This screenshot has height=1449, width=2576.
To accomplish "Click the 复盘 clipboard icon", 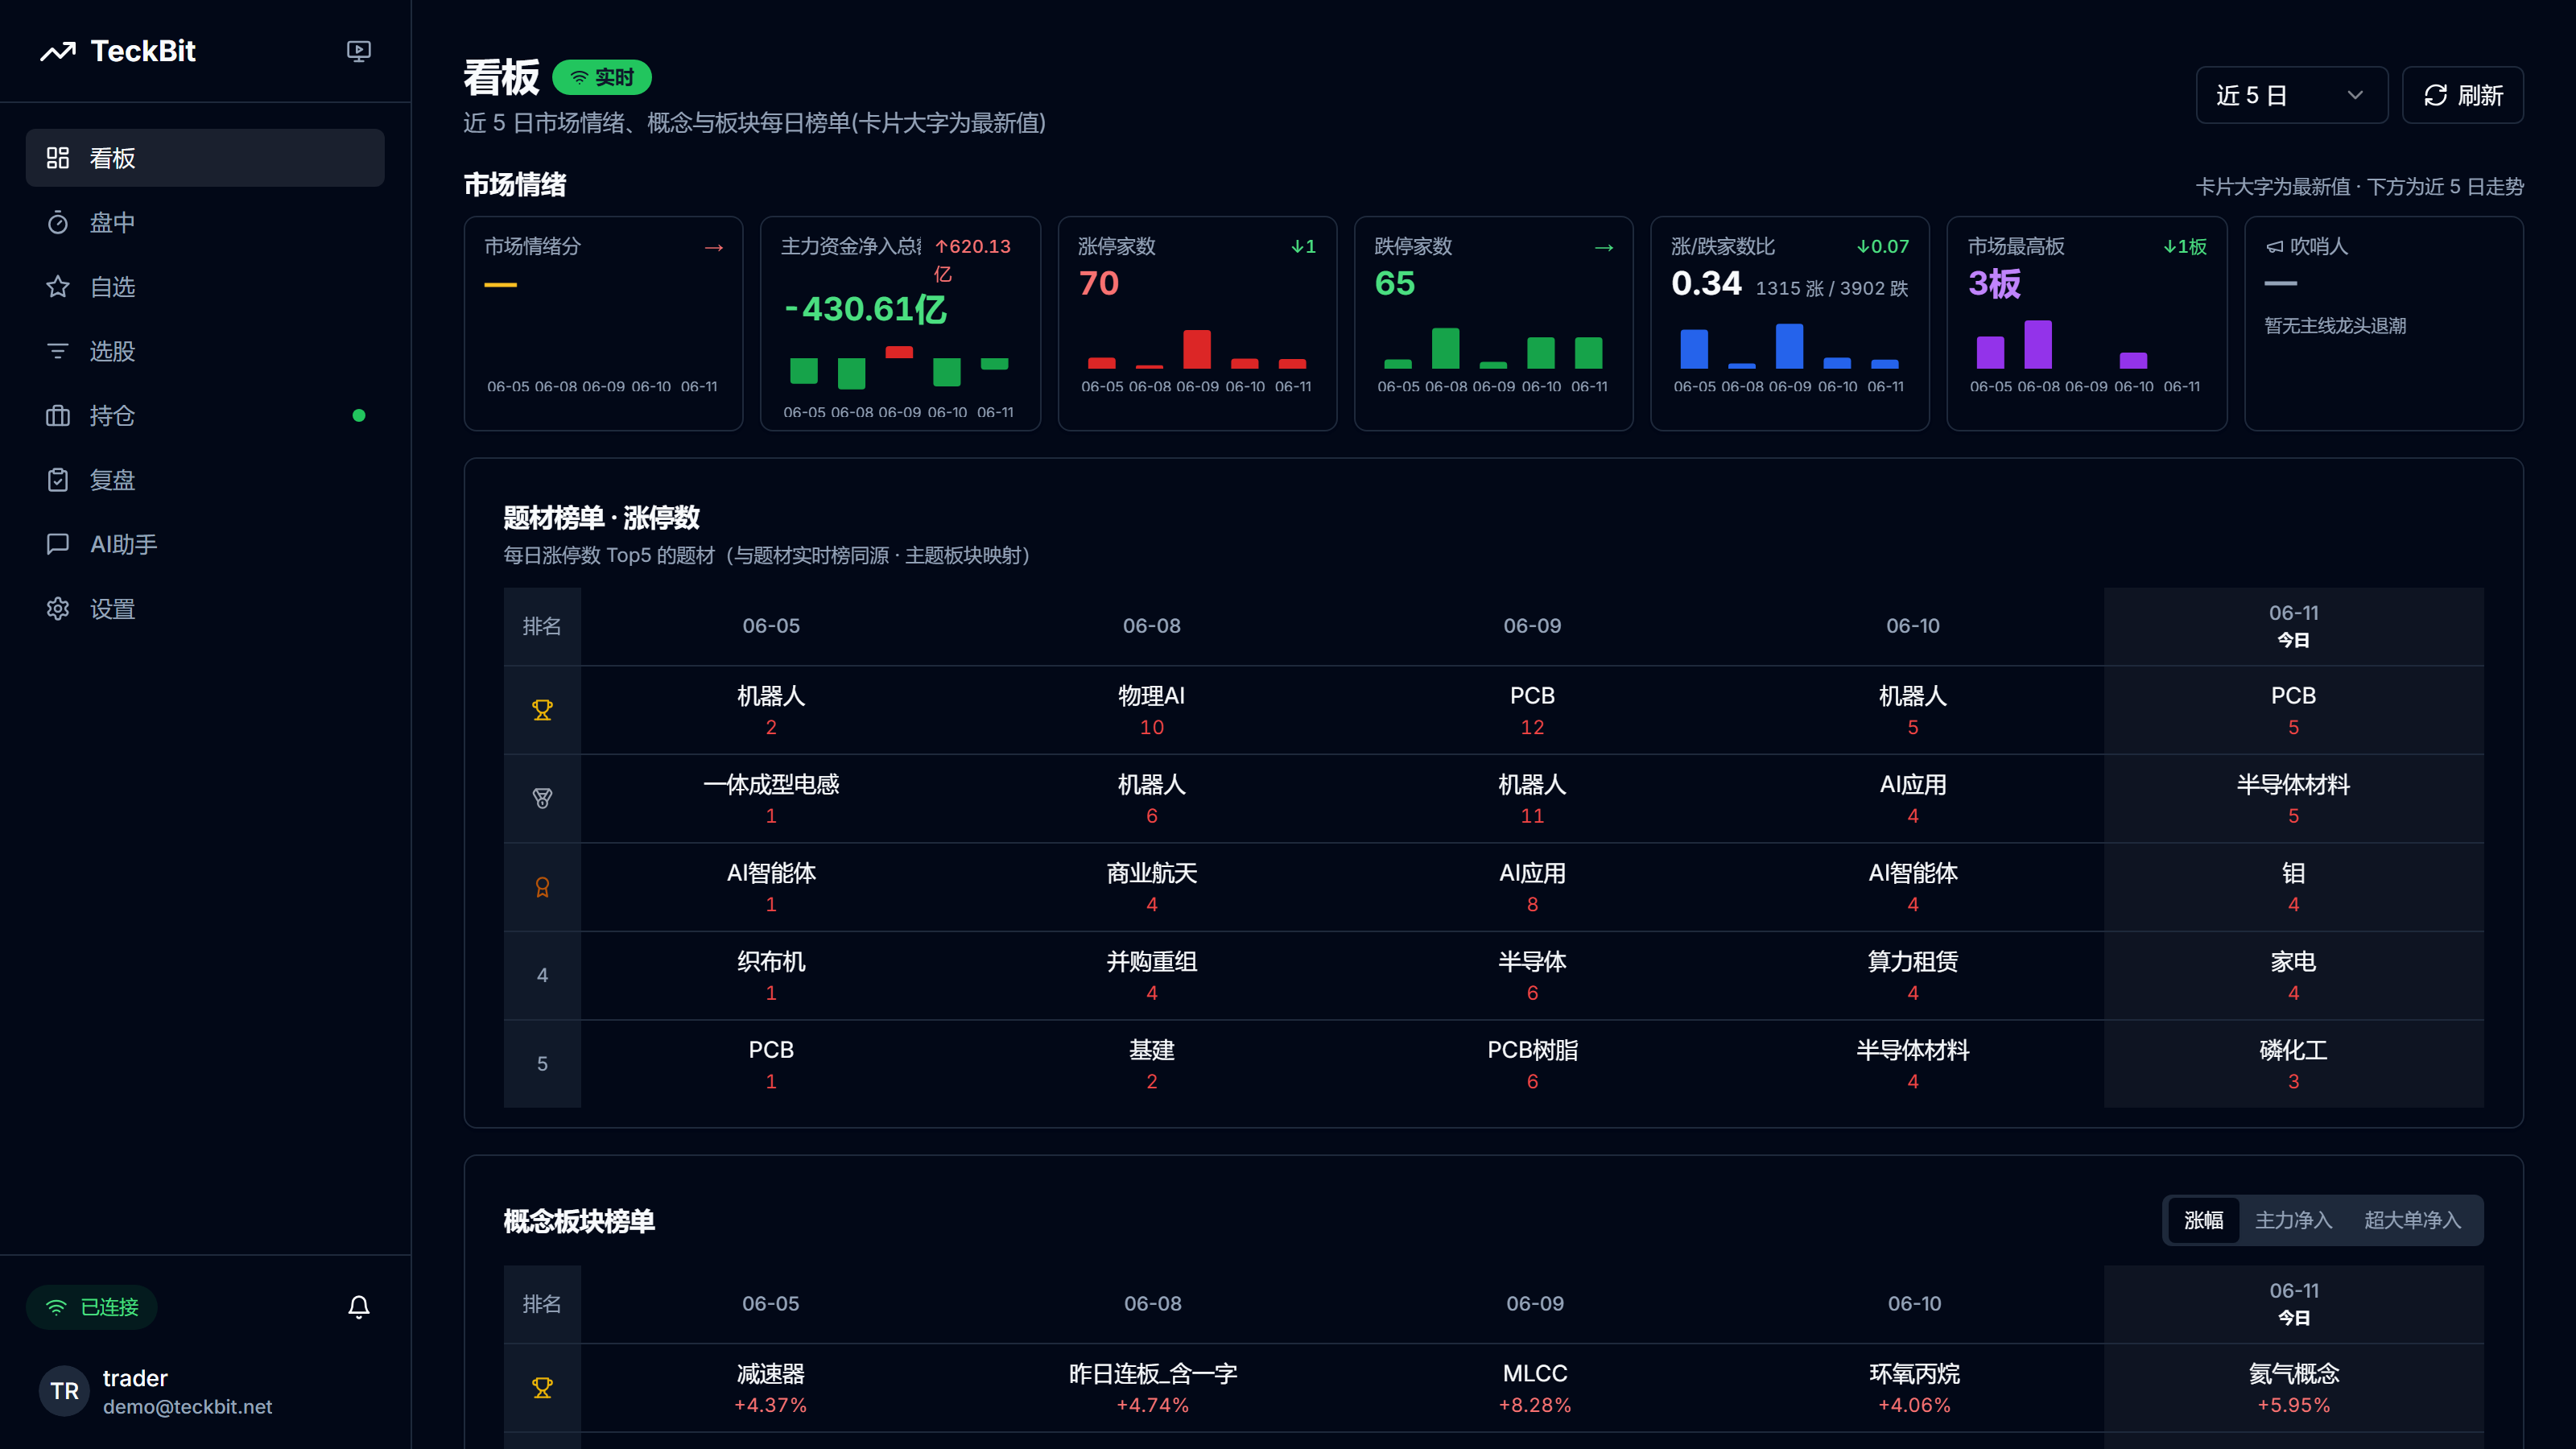I will 58,480.
